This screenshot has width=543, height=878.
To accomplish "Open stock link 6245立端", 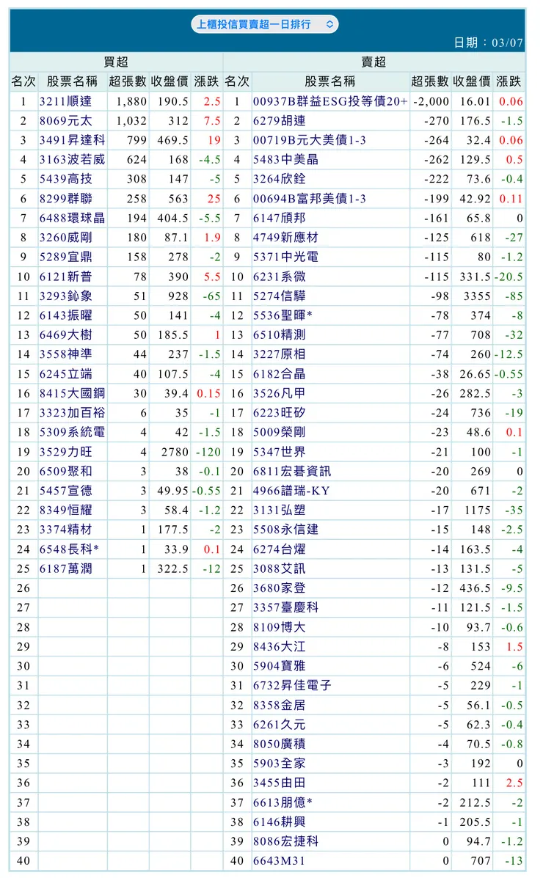I will 65,373.
